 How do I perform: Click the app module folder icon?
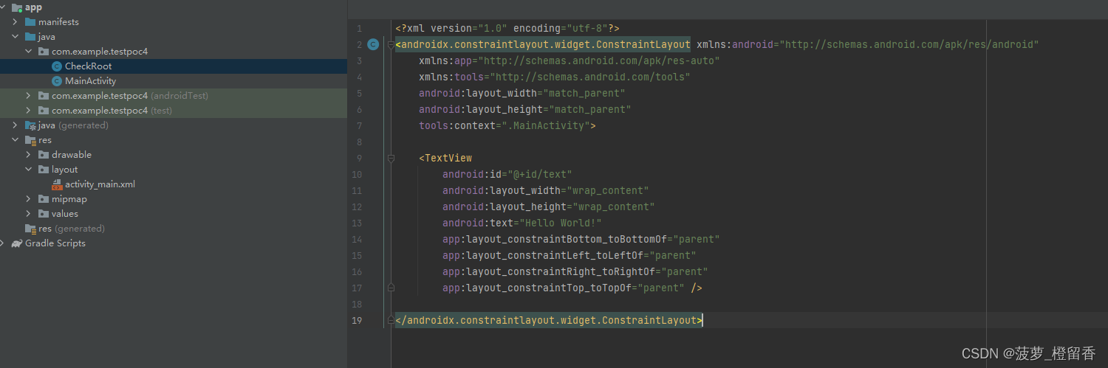click(17, 7)
